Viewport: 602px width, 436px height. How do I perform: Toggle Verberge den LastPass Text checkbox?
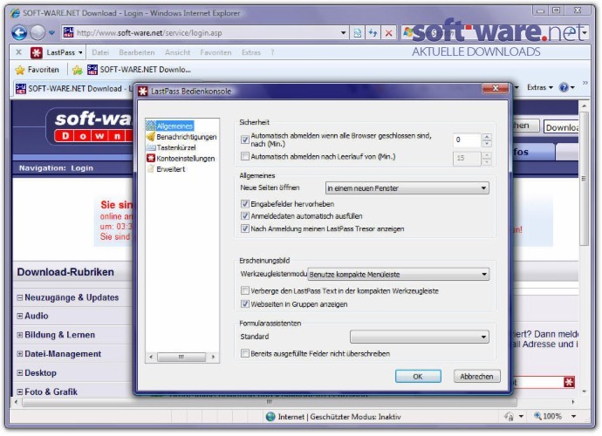tap(244, 290)
